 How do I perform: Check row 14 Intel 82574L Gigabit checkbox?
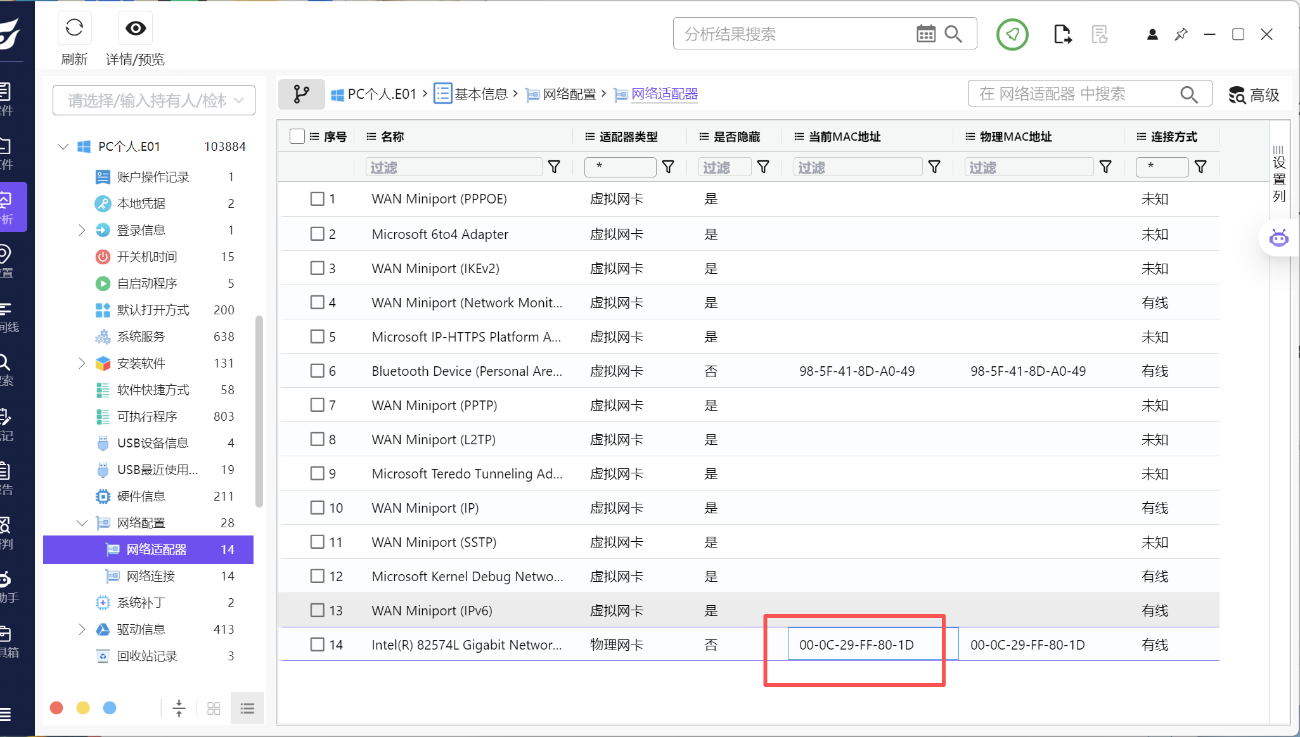point(318,644)
